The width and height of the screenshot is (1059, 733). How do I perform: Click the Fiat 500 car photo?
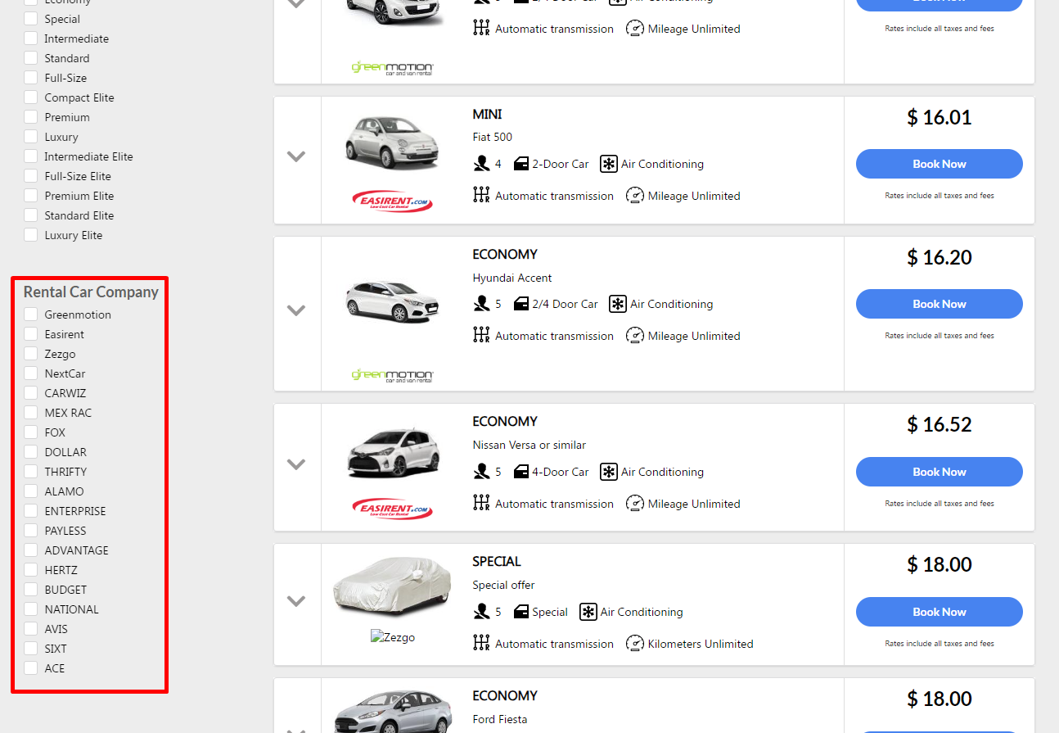pyautogui.click(x=392, y=142)
